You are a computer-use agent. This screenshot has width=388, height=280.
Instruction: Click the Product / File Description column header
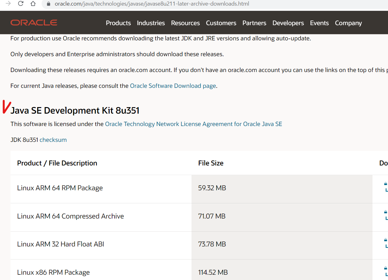pos(57,163)
